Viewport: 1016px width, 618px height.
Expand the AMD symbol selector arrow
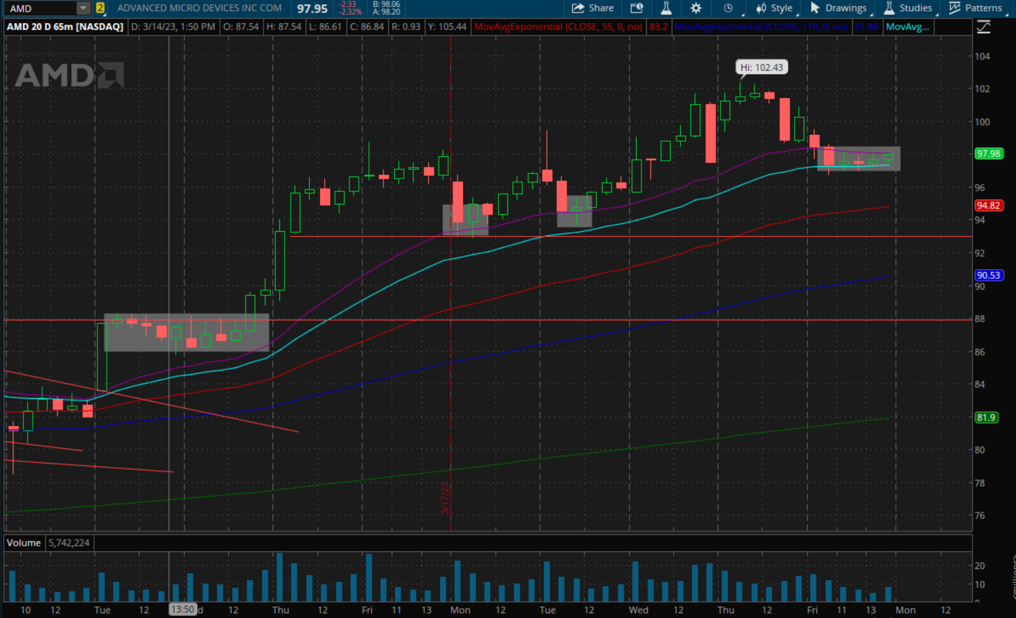[83, 8]
